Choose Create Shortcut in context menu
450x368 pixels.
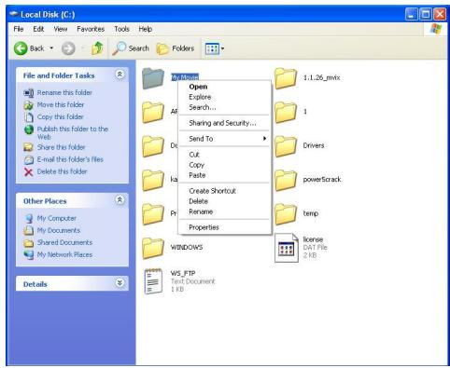[x=224, y=191]
